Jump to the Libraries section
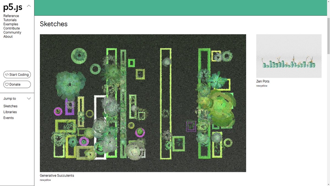Screen dimensions: 330x186 [10, 112]
